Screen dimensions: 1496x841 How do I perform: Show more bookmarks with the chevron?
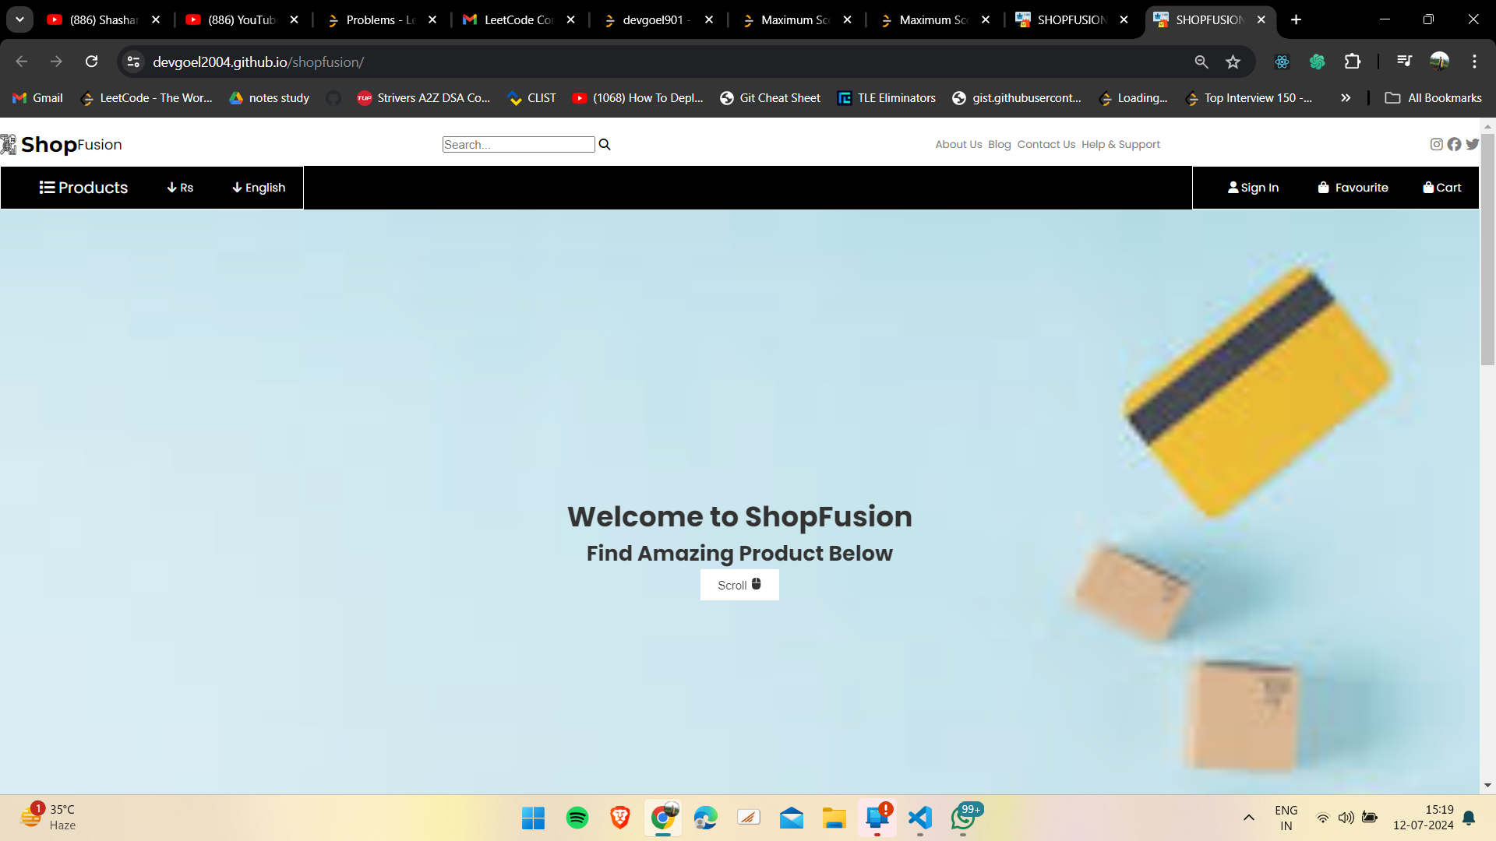coord(1346,97)
